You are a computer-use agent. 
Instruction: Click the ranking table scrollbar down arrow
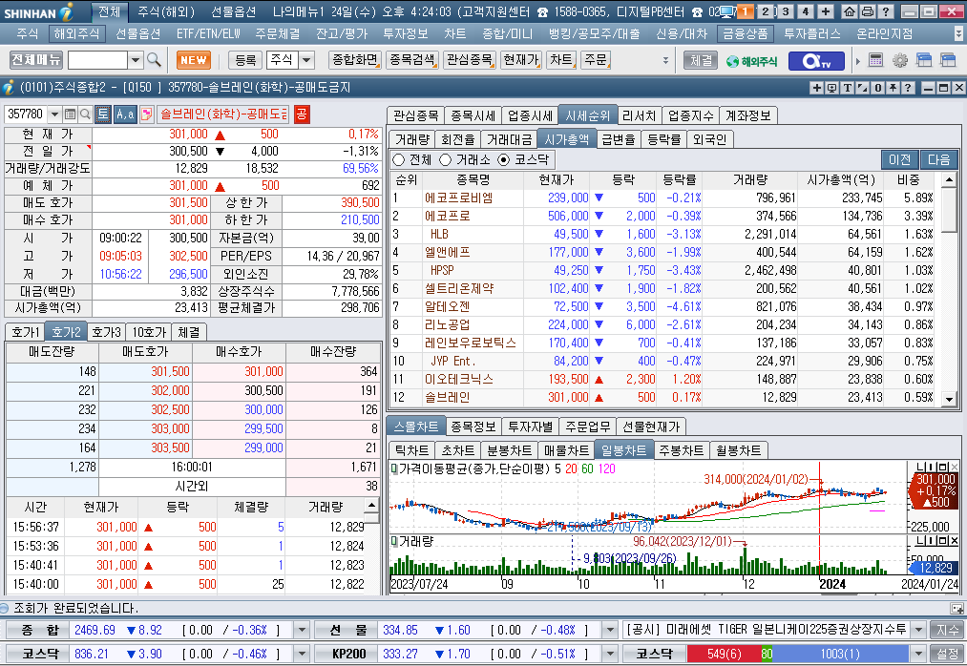[949, 400]
